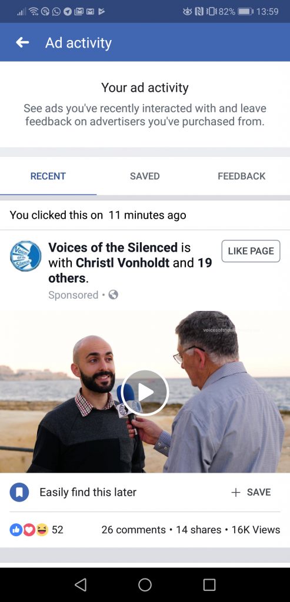Play the sponsored video
The width and height of the screenshot is (290, 602).
click(145, 392)
